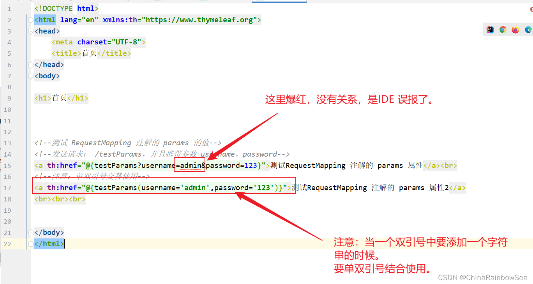Click the xmlns:th thymeleaf URL attribute value
Screen dimensions: 533x284
[199, 19]
